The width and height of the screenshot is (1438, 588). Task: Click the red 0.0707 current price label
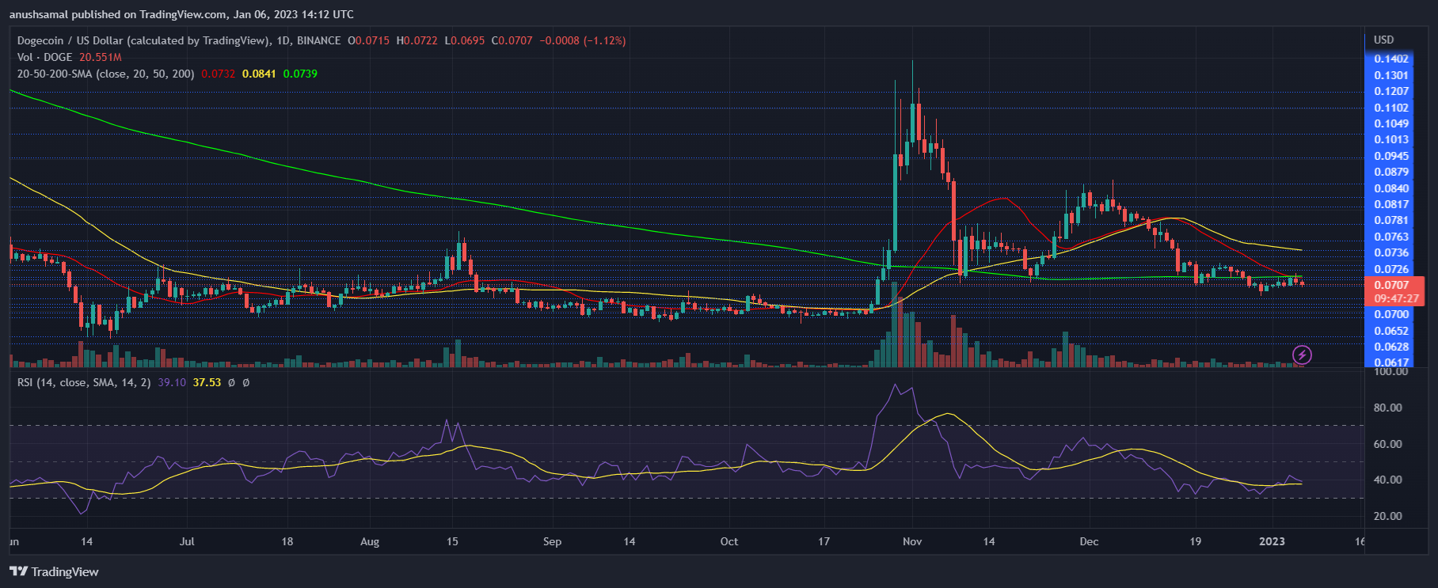1391,285
